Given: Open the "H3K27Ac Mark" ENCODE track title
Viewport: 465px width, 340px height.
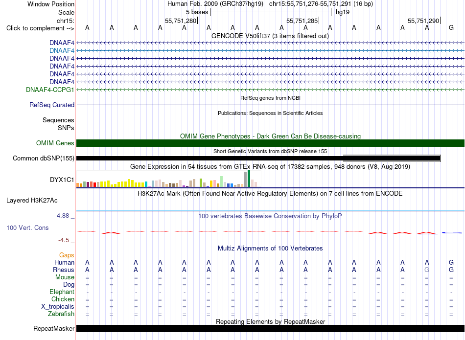Looking at the screenshot, I should pyautogui.click(x=270, y=194).
